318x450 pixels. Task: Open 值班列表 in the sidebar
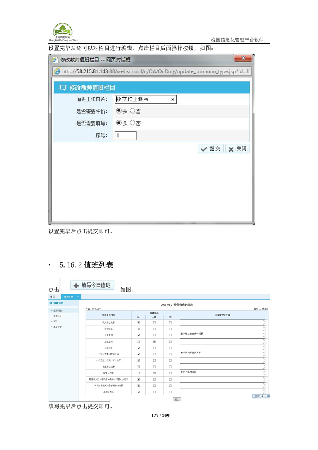click(57, 310)
